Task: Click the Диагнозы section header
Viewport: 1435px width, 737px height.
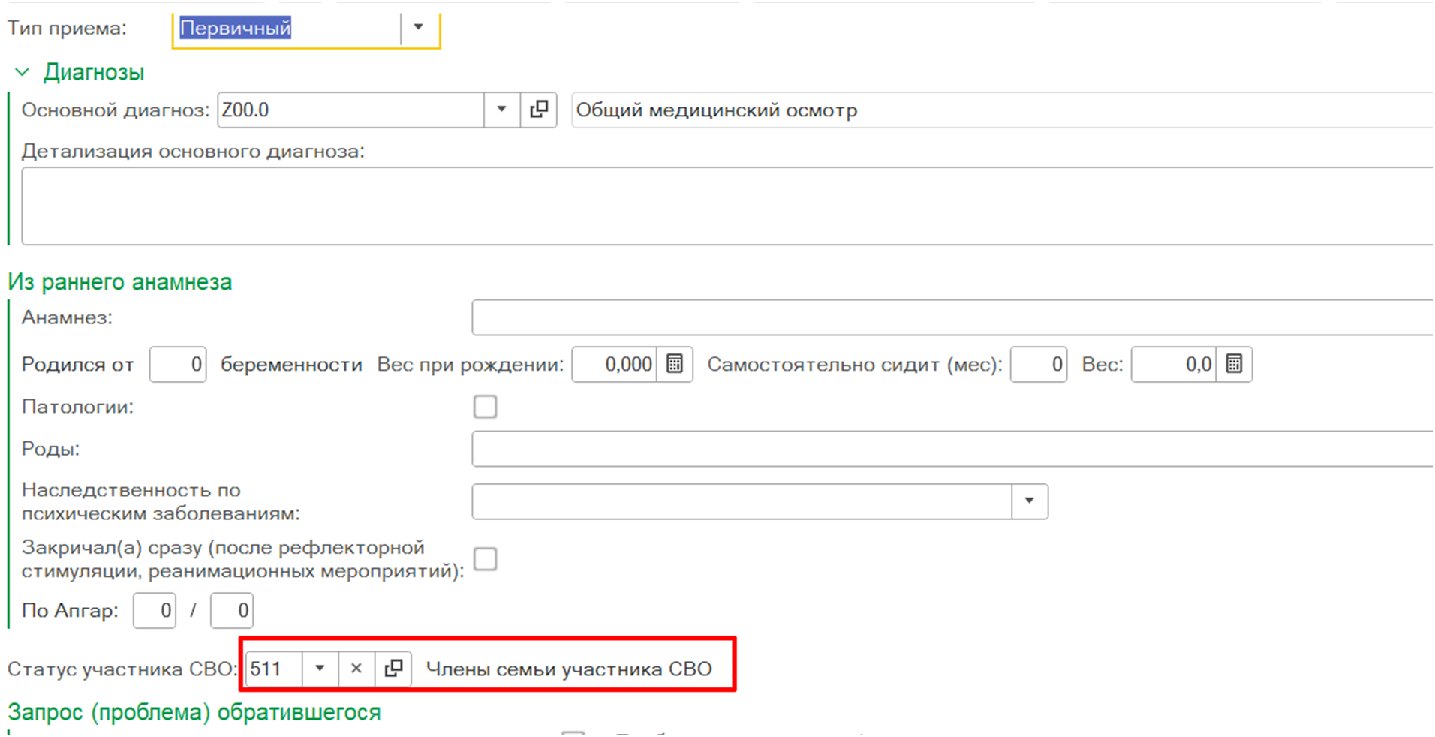Action: click(x=94, y=73)
